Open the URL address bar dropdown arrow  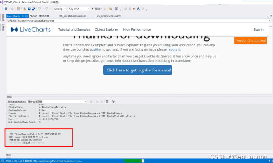(269, 21)
